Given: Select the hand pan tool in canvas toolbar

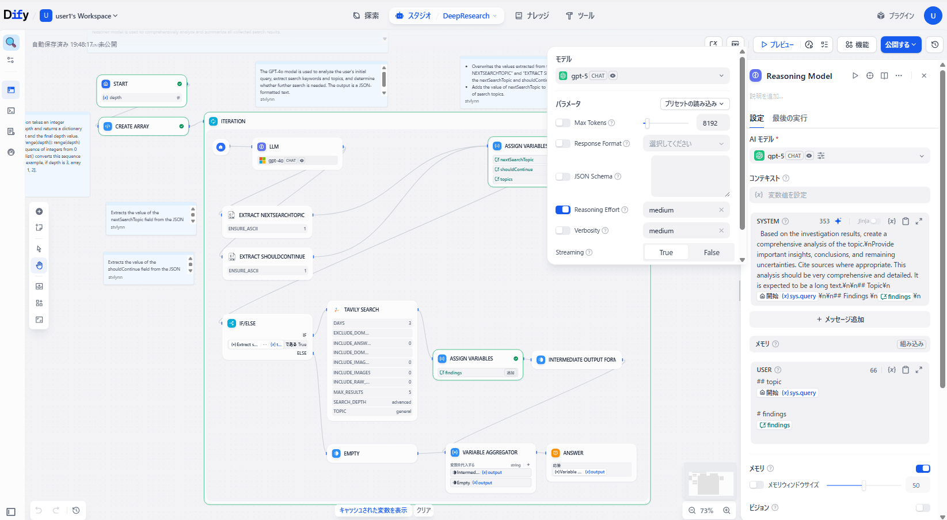Looking at the screenshot, I should pos(39,265).
